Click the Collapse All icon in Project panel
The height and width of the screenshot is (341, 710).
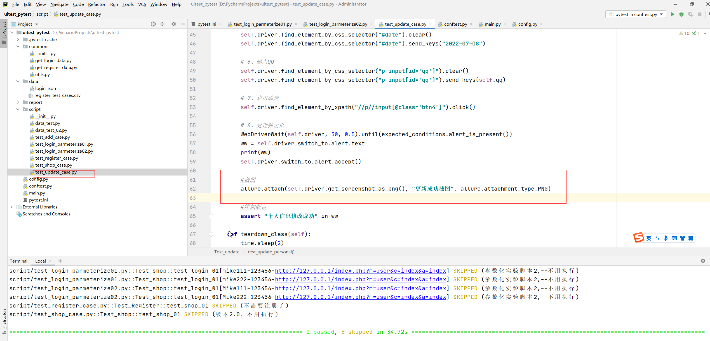point(162,24)
